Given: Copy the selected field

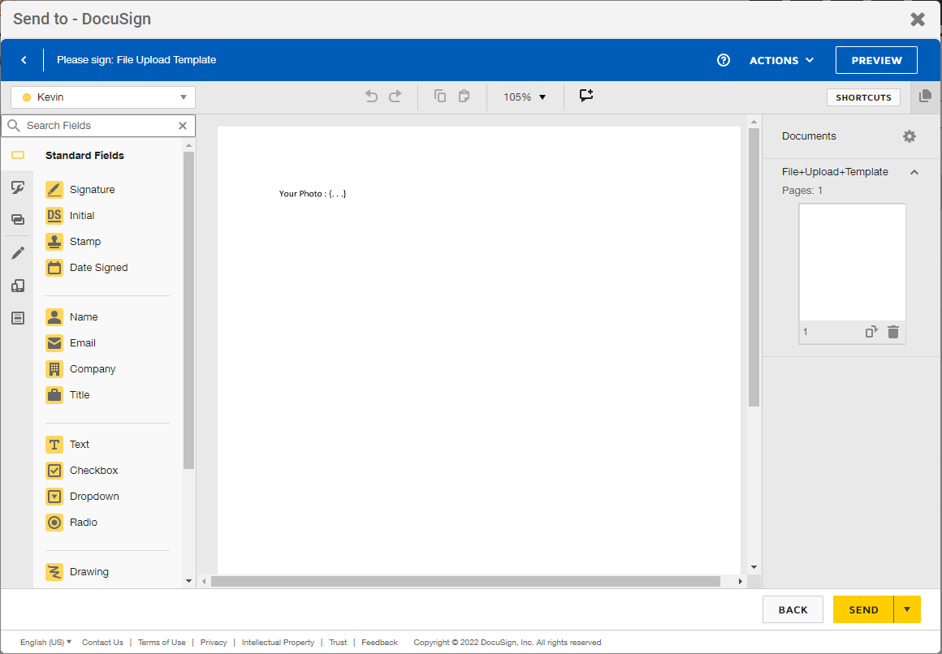Looking at the screenshot, I should pos(439,96).
